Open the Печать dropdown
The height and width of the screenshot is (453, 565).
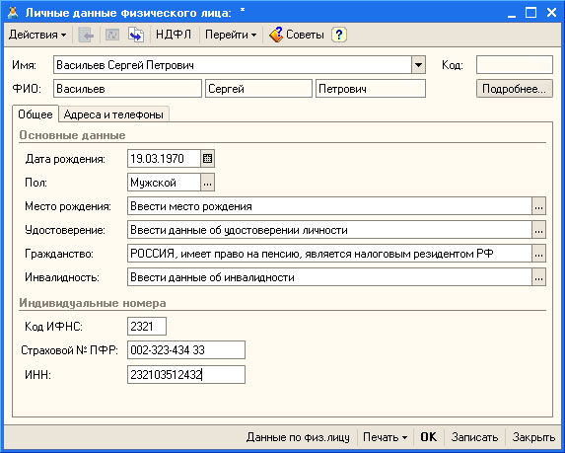coord(385,437)
